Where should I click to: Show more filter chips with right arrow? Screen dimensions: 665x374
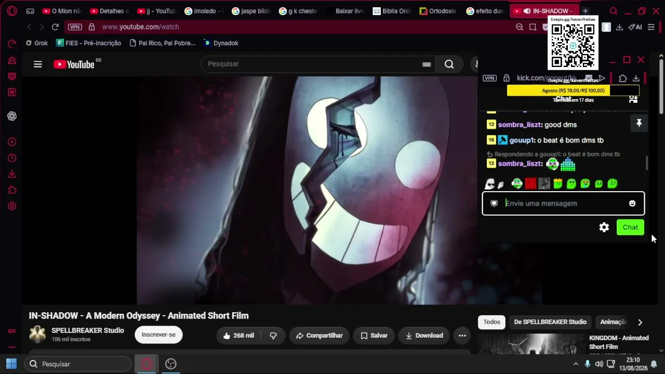click(640, 322)
